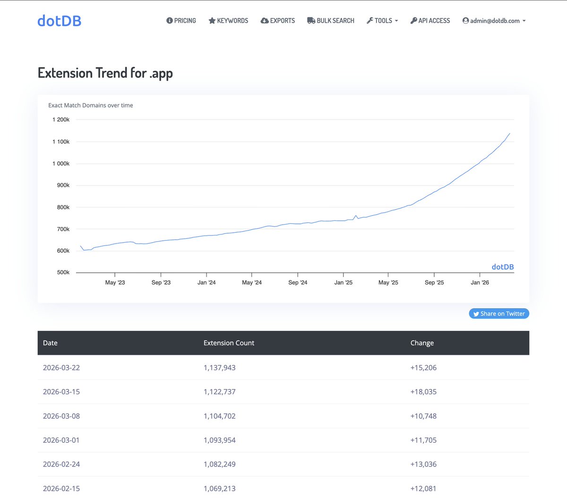Click the 700k y-axis label

(63, 229)
